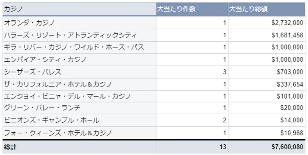Select the シーザーズ・パレス row name
The height and width of the screenshot is (155, 308).
click(33, 72)
